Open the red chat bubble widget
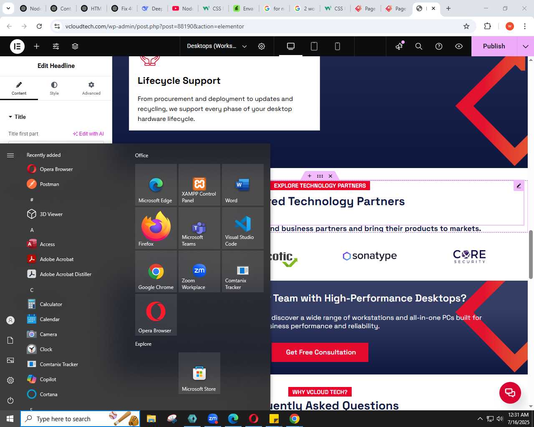This screenshot has height=427, width=534. (510, 392)
